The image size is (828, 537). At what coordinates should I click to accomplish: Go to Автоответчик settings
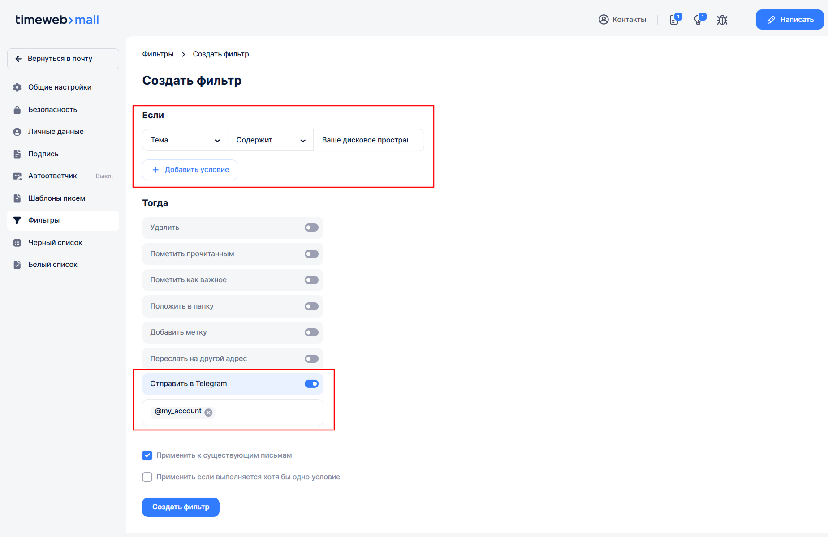pyautogui.click(x=52, y=176)
